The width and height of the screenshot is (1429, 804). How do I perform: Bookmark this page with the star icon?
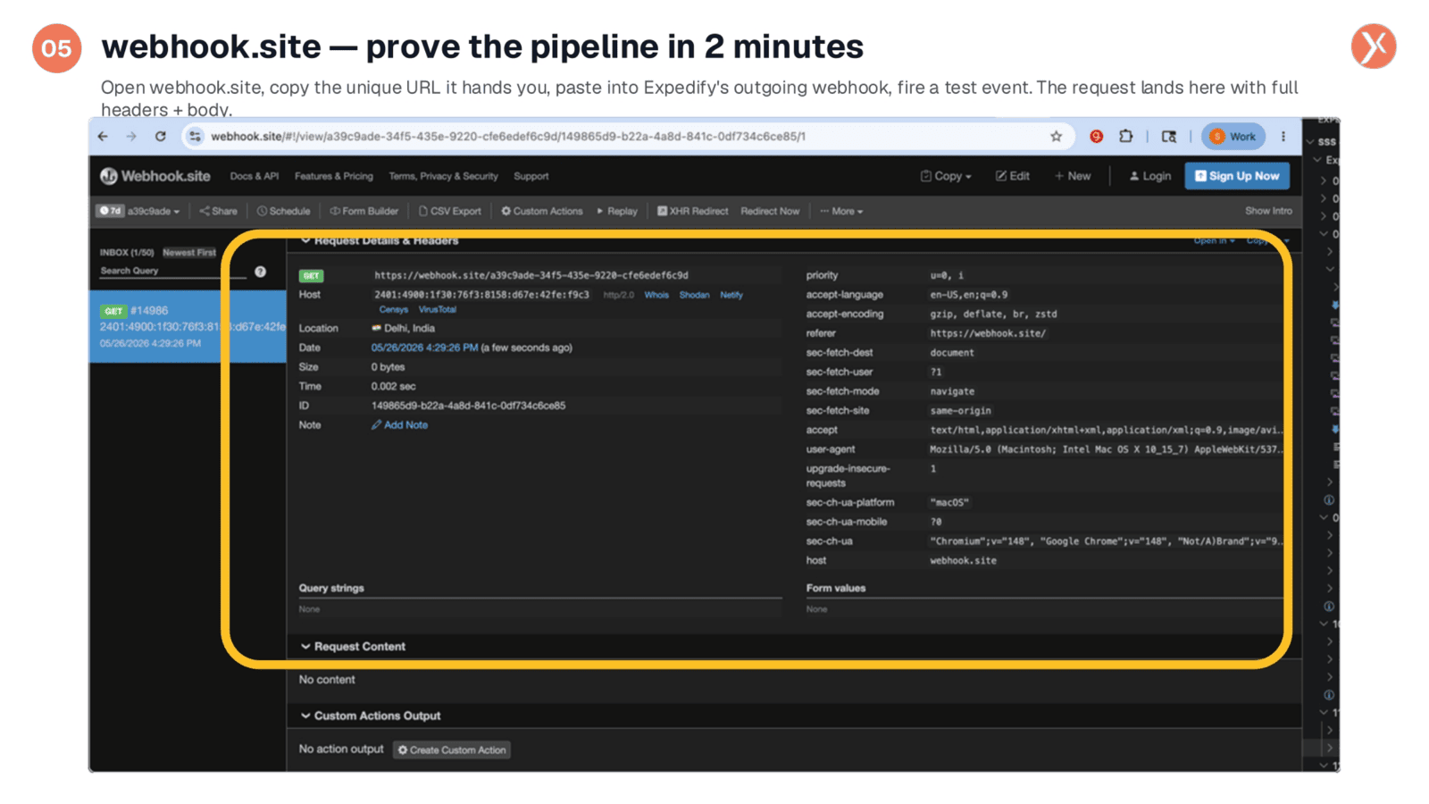pos(1057,137)
